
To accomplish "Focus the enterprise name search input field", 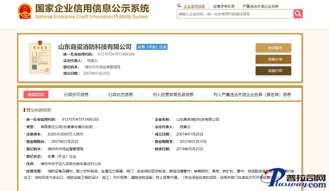I will point(235,14).
